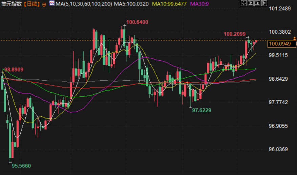The height and width of the screenshot is (175, 297).
Task: Click the current price tag 100.0949
Action: (x=281, y=44)
